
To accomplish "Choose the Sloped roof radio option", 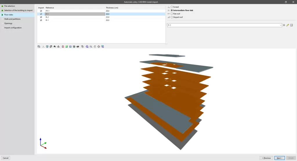I will [x=172, y=17].
